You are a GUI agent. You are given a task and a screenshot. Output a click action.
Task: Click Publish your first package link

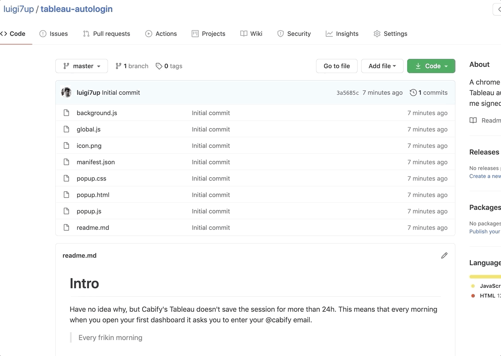(485, 232)
